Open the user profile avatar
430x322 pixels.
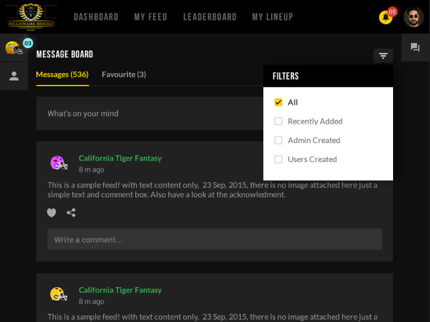click(414, 17)
